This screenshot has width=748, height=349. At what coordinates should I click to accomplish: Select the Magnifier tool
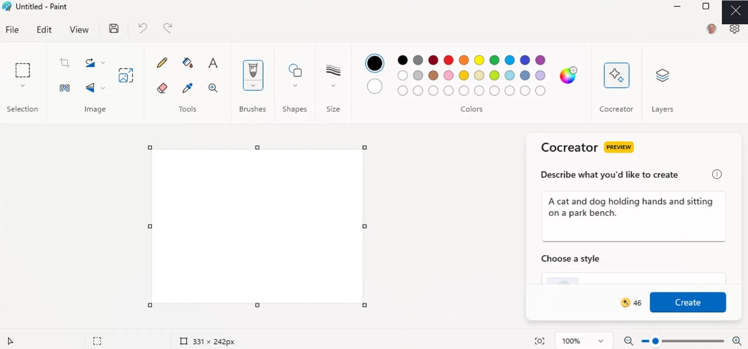(213, 88)
